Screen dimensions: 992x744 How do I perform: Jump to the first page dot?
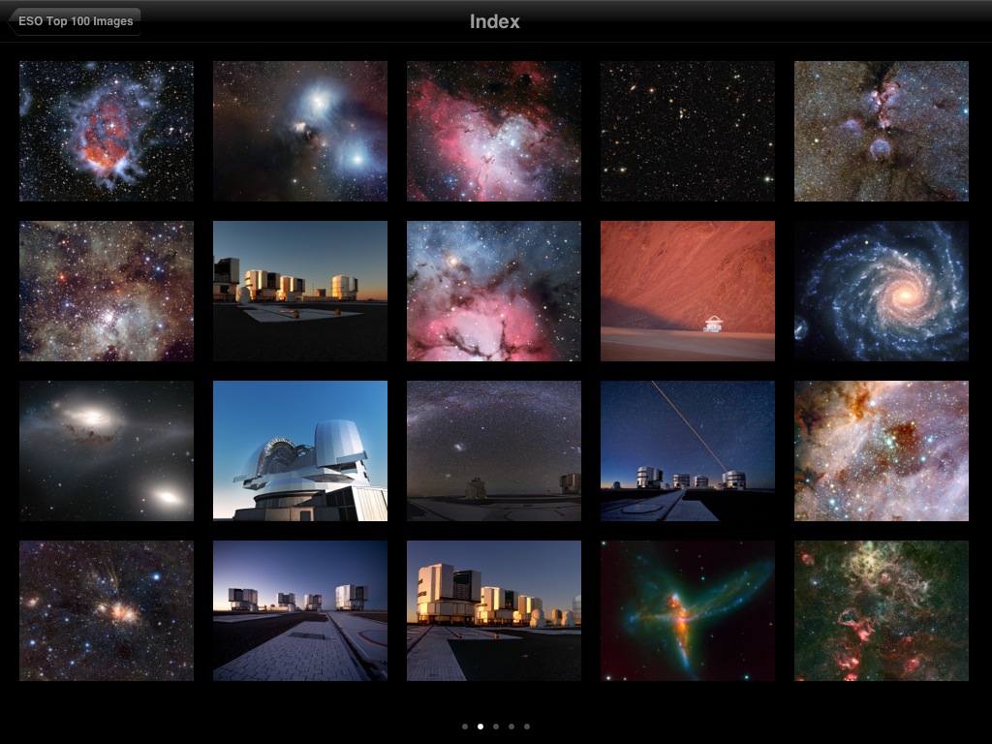coord(465,726)
